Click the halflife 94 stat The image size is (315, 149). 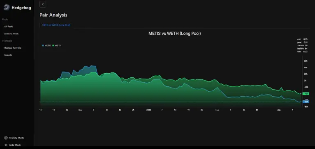pos(302,49)
